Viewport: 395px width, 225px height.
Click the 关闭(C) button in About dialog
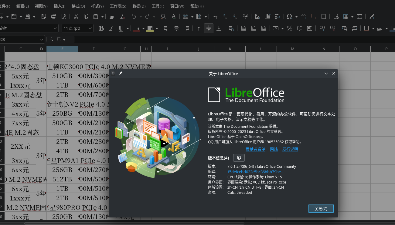(x=321, y=209)
